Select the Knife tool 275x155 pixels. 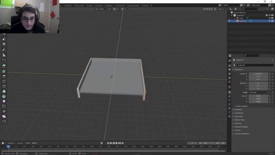click(4, 86)
